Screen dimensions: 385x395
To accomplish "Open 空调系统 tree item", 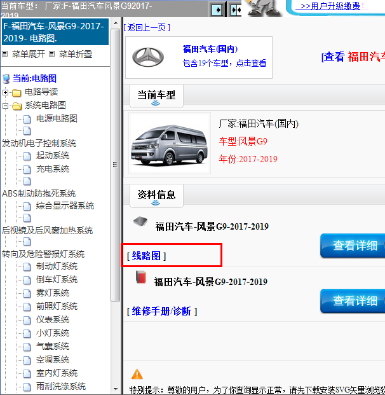I will pyautogui.click(x=53, y=360).
